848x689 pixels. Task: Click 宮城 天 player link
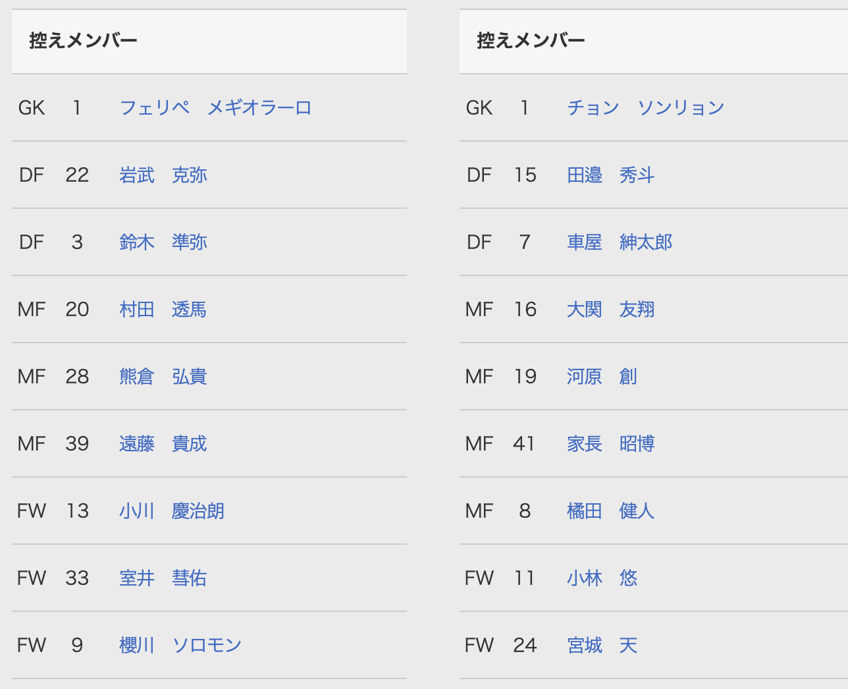601,645
